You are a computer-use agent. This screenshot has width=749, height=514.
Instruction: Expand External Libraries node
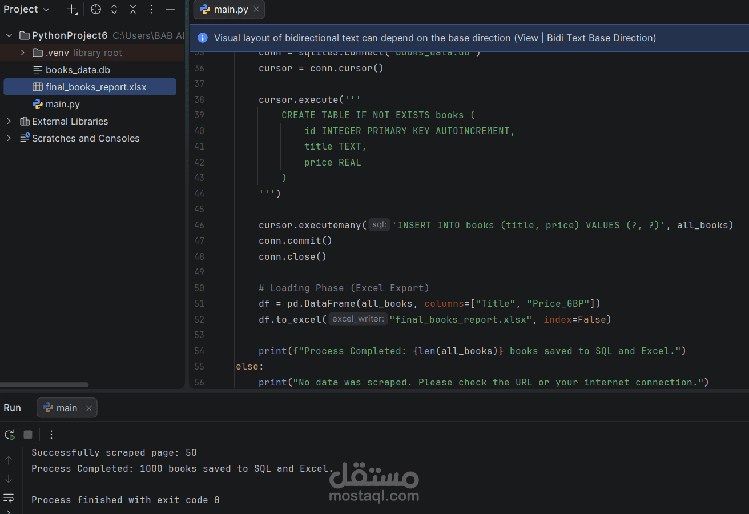click(9, 121)
